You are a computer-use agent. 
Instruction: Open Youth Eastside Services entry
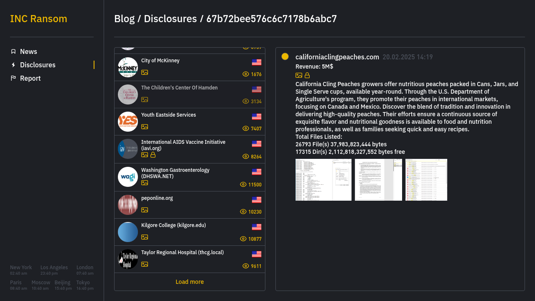[x=190, y=122]
